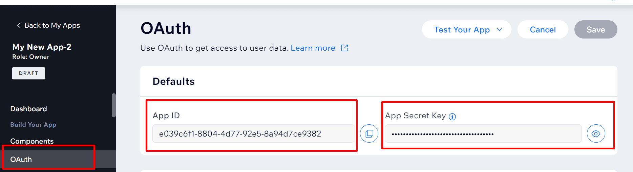Image resolution: width=633 pixels, height=172 pixels.
Task: Open the external link icon beside Learn more
Action: coord(344,48)
